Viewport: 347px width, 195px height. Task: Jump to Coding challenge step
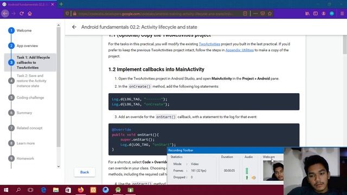(30, 97)
